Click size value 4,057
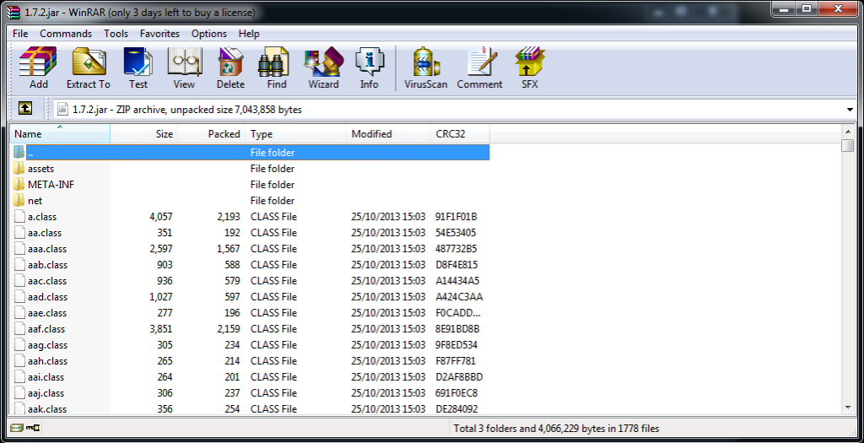This screenshot has height=443, width=864. tap(161, 217)
